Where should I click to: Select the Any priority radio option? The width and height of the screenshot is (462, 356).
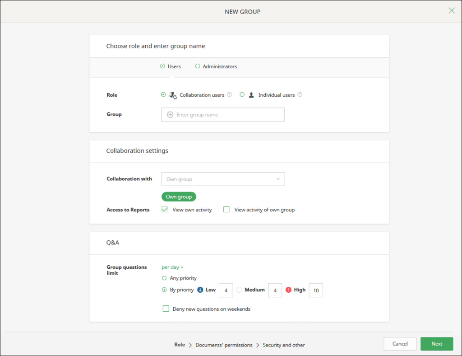(x=164, y=278)
